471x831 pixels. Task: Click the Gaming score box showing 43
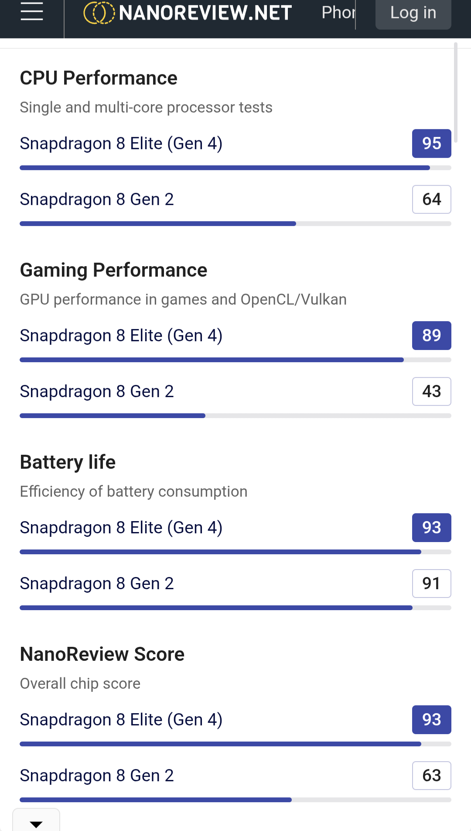pos(431,391)
